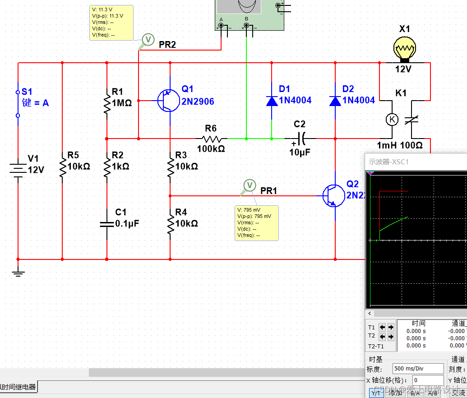Select A/B display mode button
This screenshot has height=398, width=467.
pyautogui.click(x=432, y=393)
